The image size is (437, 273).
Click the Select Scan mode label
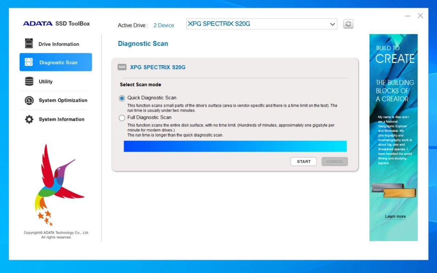pos(141,84)
